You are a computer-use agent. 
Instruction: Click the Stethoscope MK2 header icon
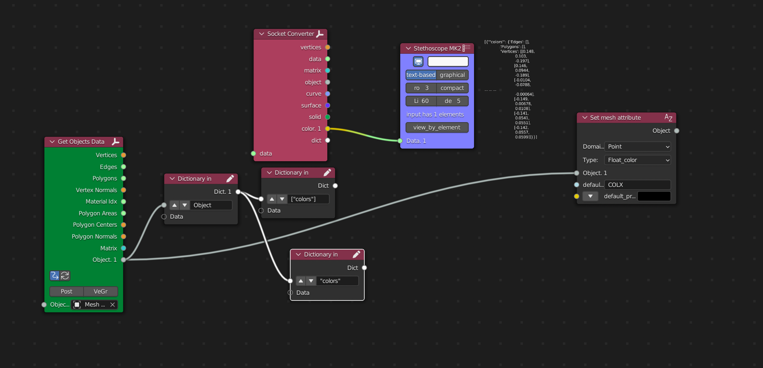(x=467, y=48)
